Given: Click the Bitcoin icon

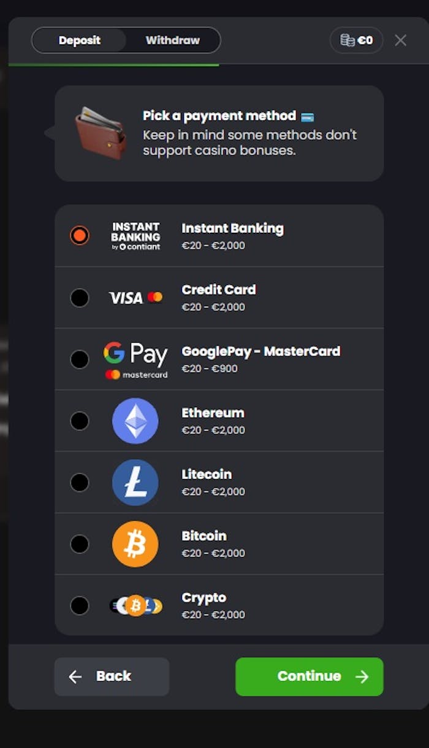Looking at the screenshot, I should [135, 543].
